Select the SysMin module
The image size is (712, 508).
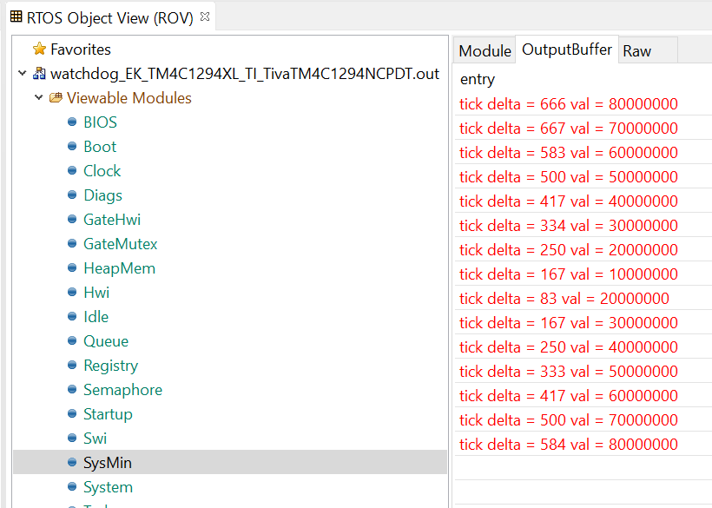click(108, 463)
